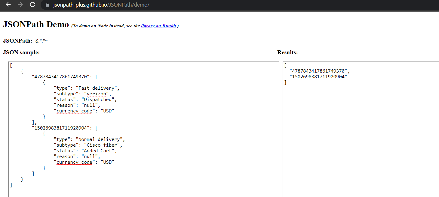The height and width of the screenshot is (197, 439).
Task: Click result "1502698381711920904" in Results
Action: (318, 77)
